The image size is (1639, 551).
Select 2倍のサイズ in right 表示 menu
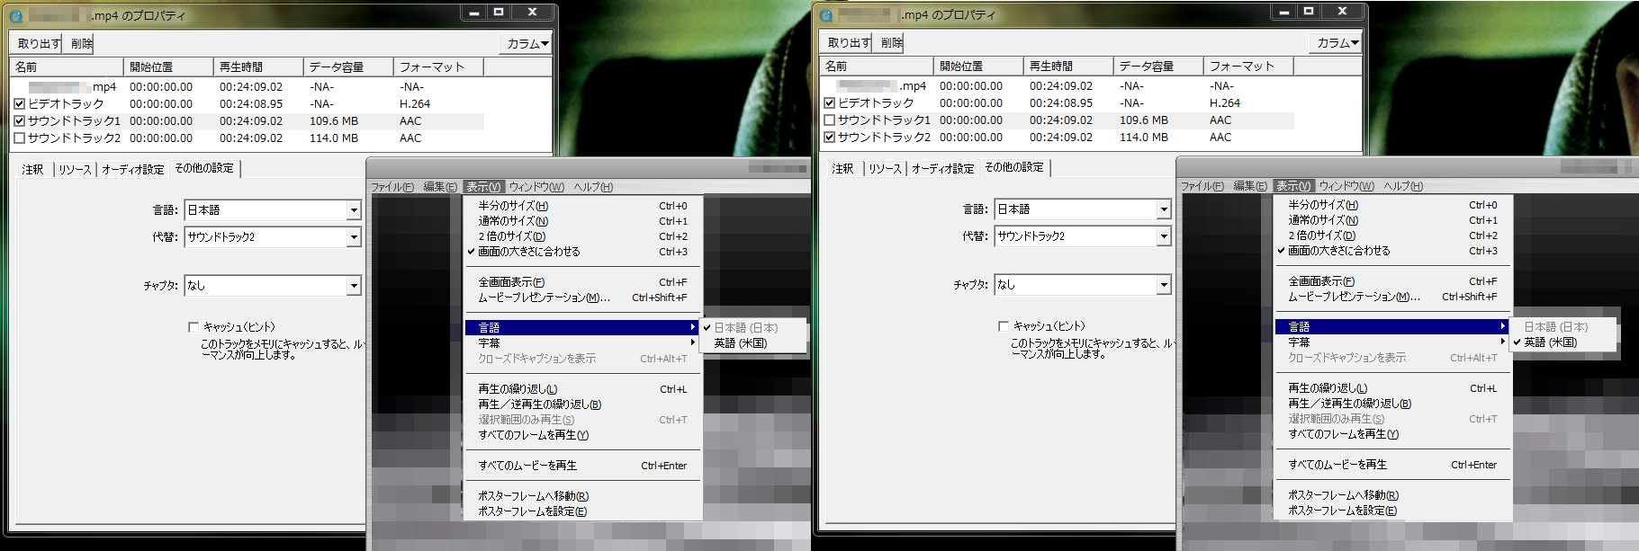pos(1392,236)
